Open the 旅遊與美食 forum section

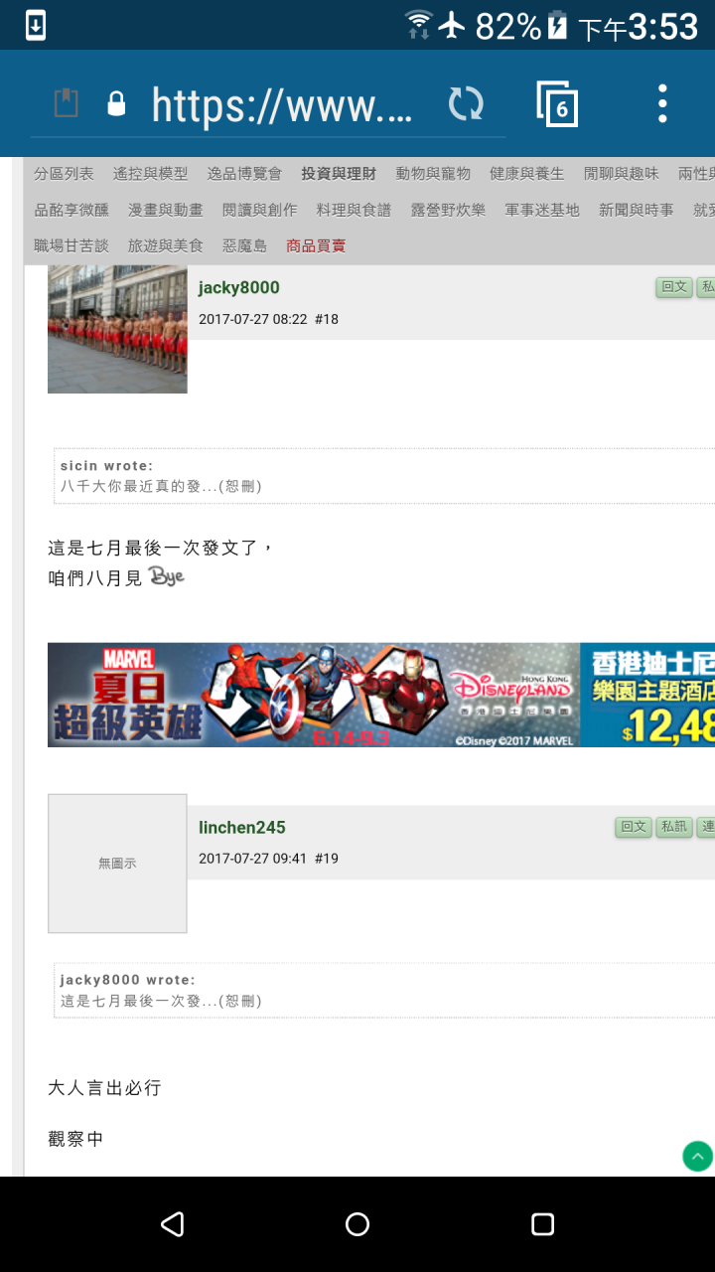click(166, 245)
